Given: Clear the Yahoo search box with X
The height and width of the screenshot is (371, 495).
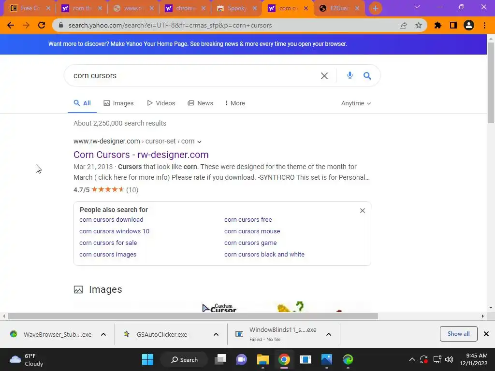Looking at the screenshot, I should (324, 76).
